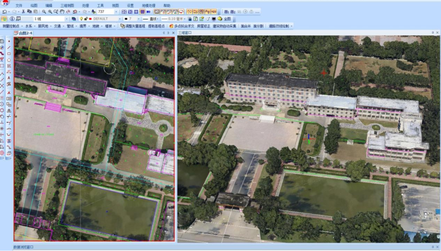This screenshot has height=251, width=441.
Task: Open the 文件 menu
Action: [19, 5]
